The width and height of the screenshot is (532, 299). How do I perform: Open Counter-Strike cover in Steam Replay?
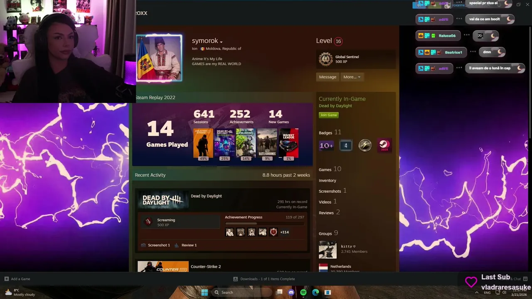point(203,143)
